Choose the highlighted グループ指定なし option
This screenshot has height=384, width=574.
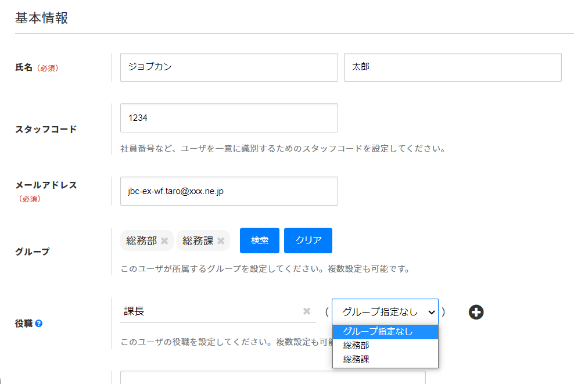pos(385,331)
